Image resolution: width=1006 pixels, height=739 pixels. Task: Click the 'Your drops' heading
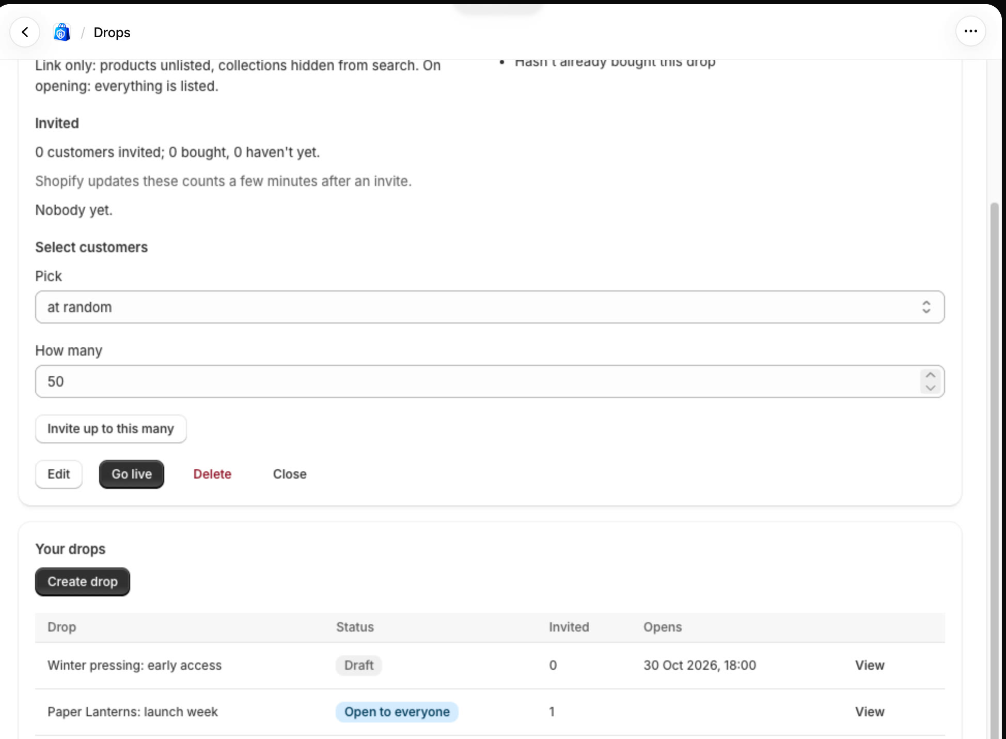[70, 549]
